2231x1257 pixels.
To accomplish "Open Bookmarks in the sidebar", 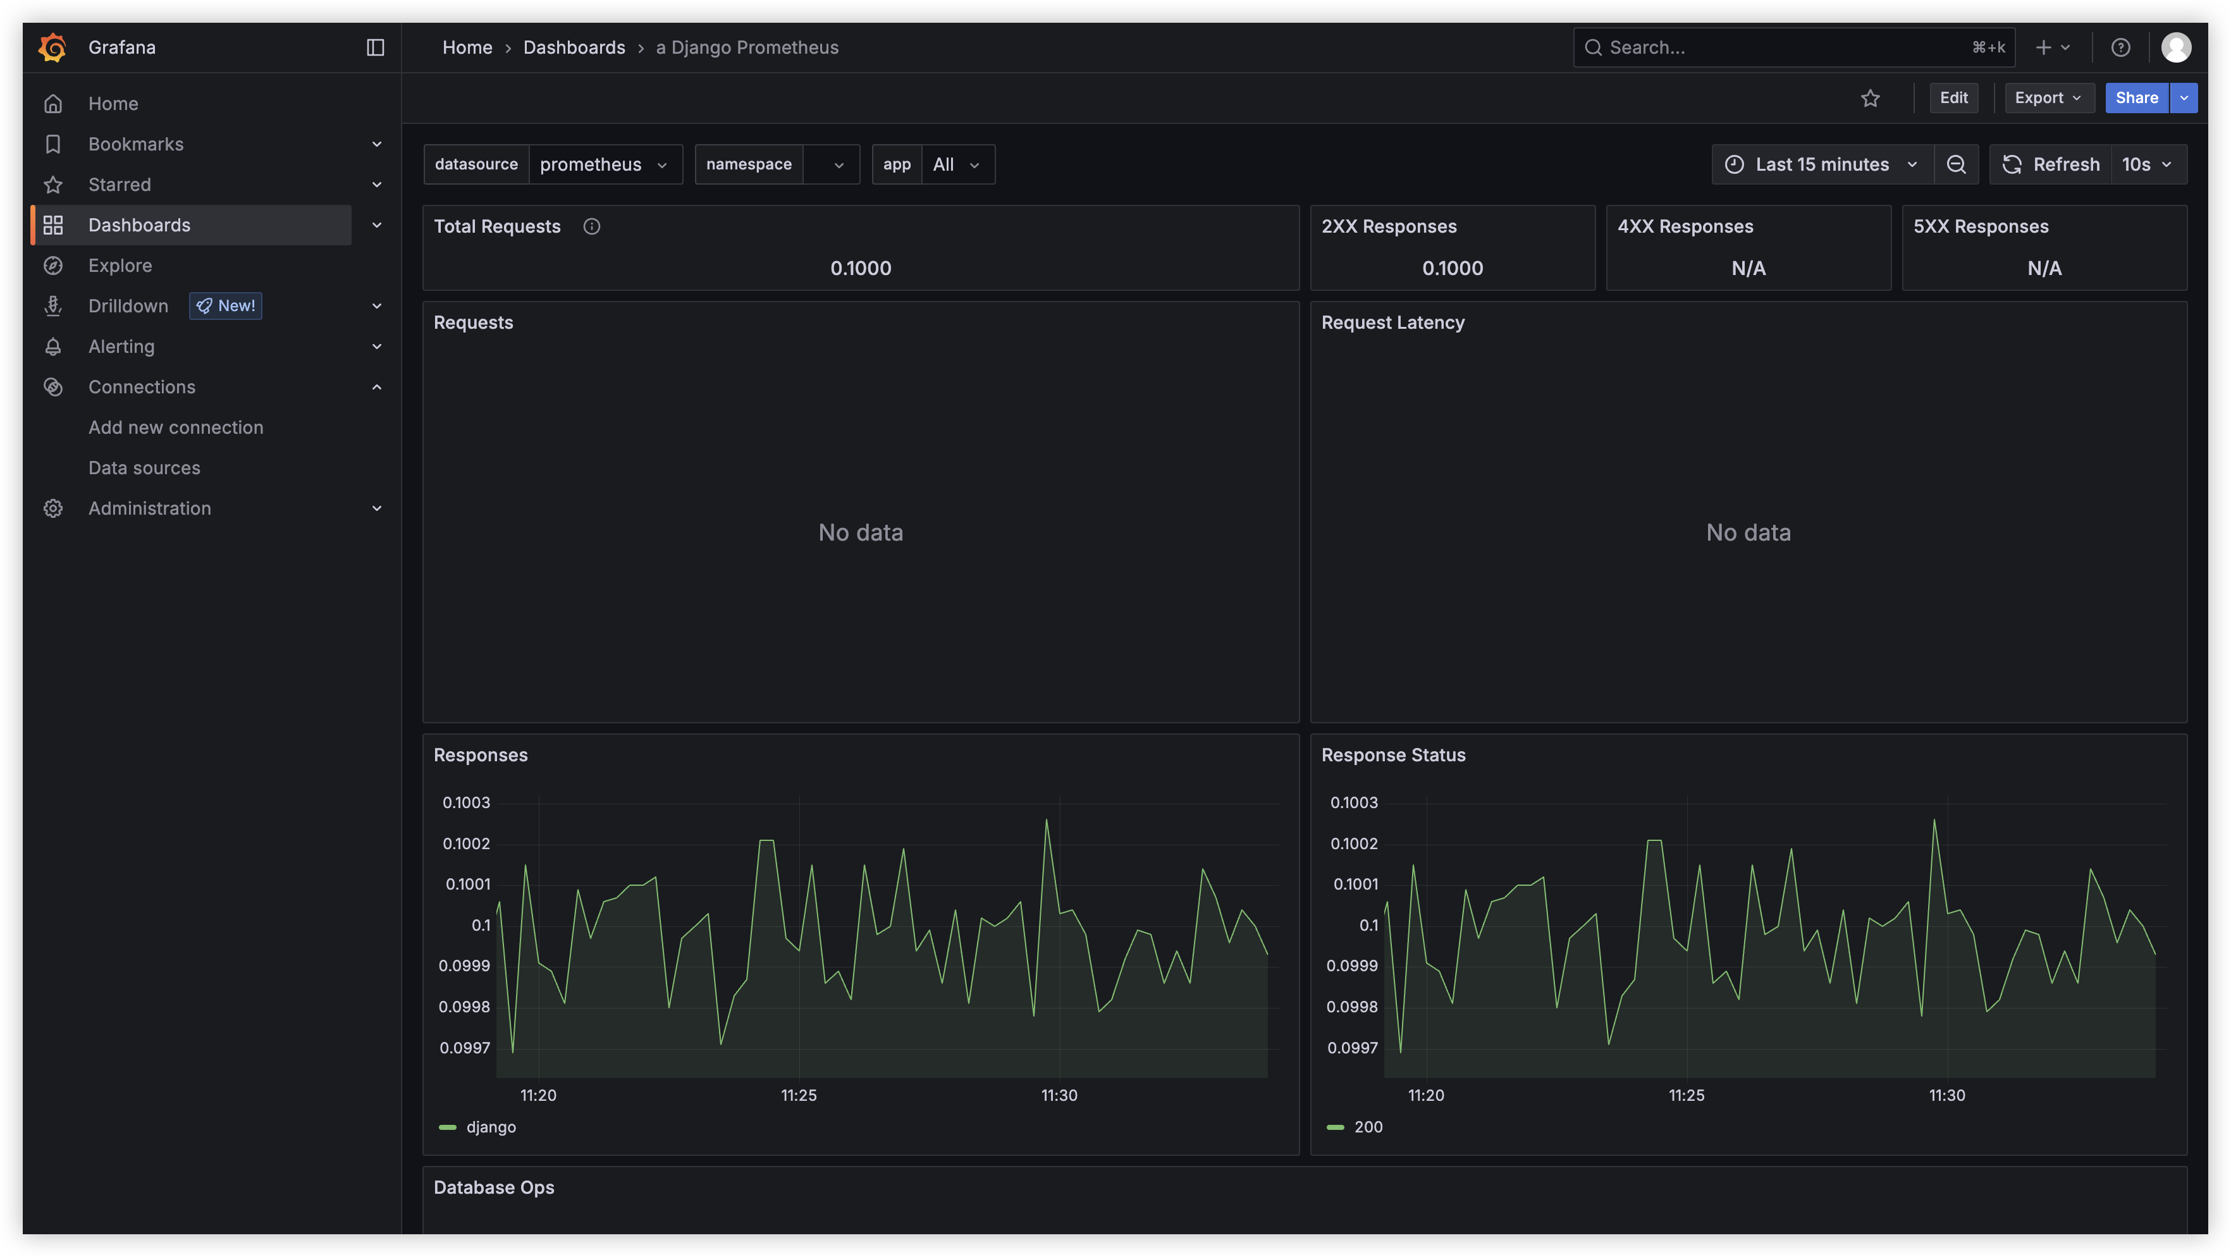I will [x=136, y=144].
